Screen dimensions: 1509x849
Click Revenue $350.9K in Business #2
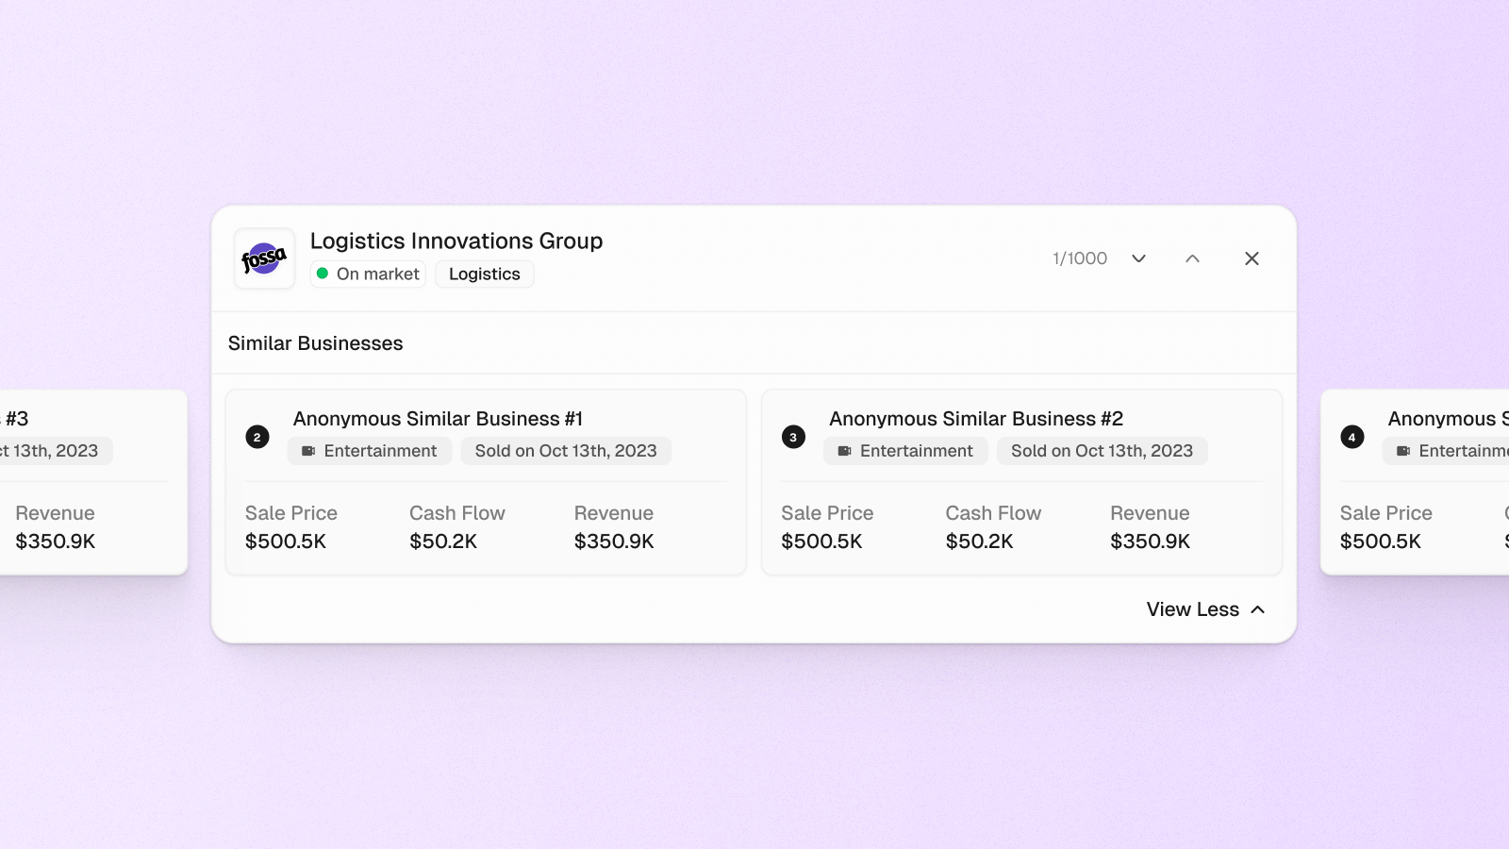(x=1150, y=541)
